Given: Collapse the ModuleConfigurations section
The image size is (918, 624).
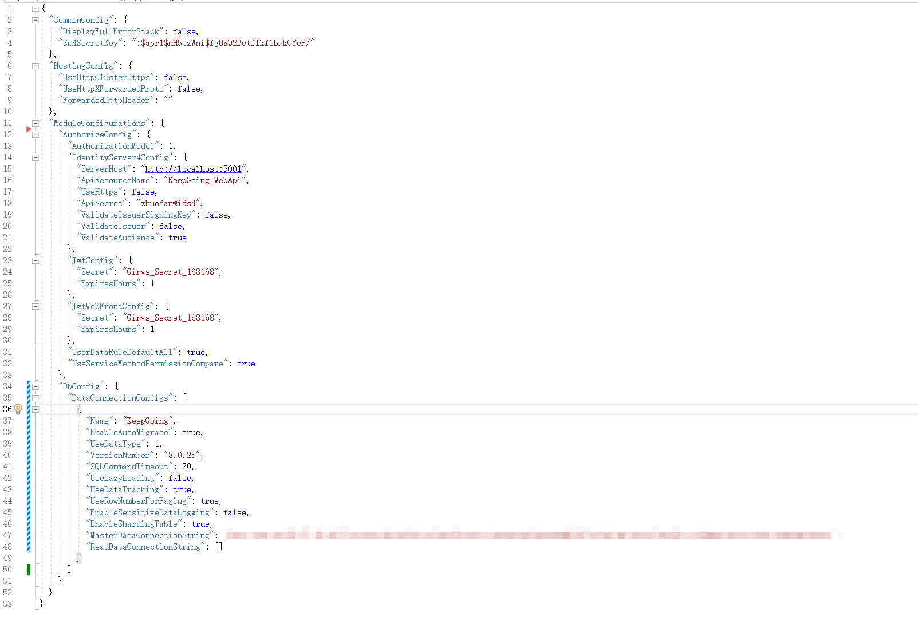Looking at the screenshot, I should click(36, 123).
